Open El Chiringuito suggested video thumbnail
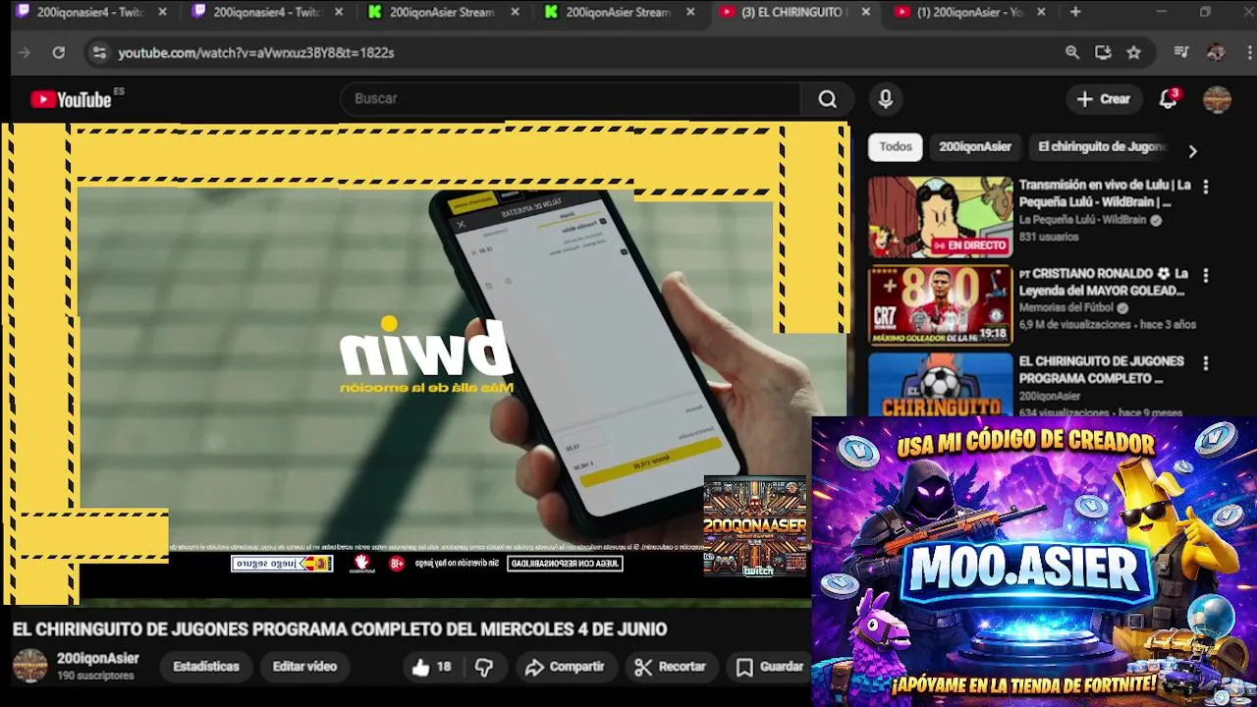The image size is (1257, 707). (940, 384)
